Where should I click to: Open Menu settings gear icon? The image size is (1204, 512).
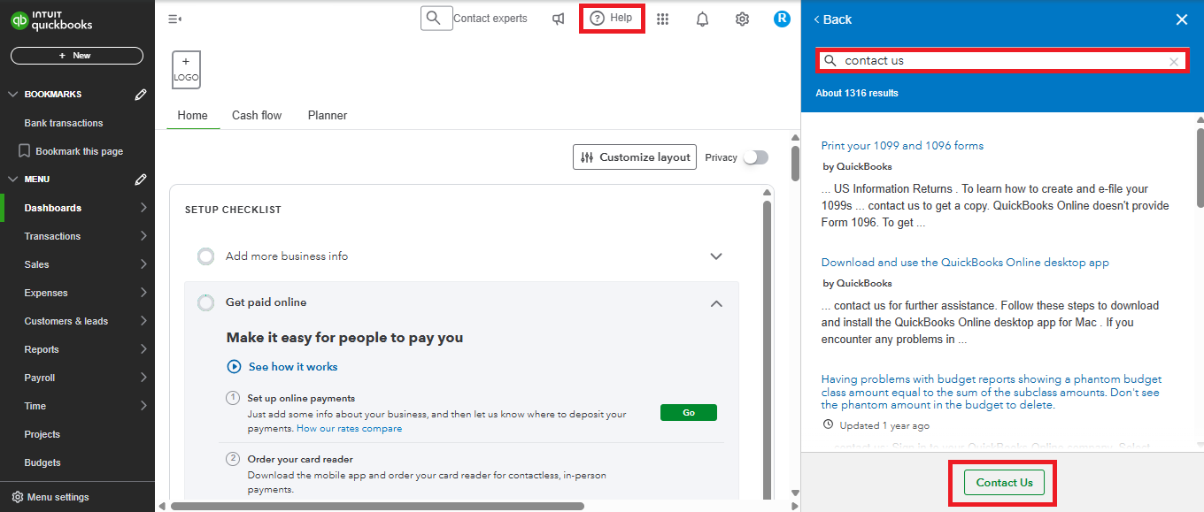18,497
